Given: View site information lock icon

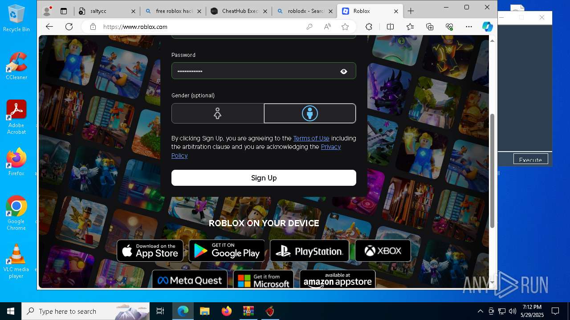Looking at the screenshot, I should point(93,27).
